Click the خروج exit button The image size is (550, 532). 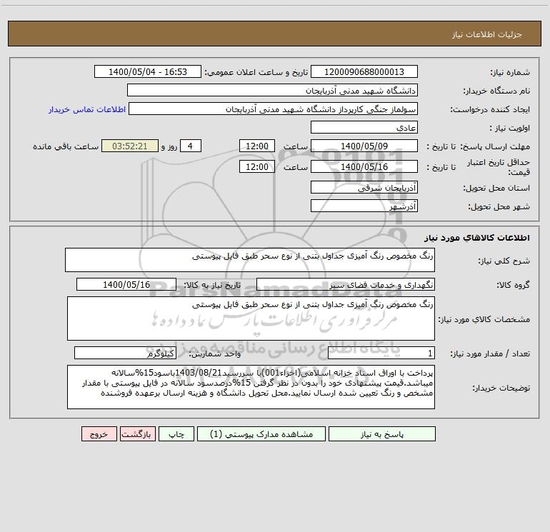(99, 434)
